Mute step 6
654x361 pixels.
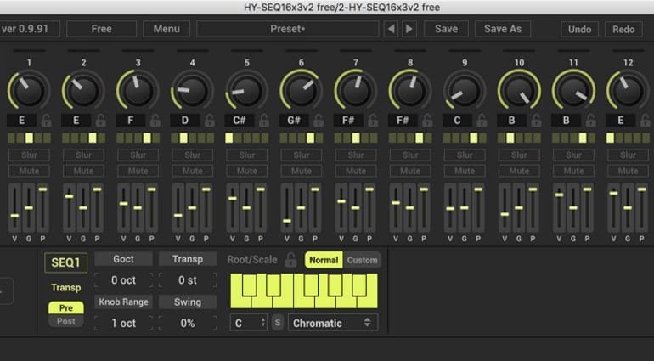click(302, 171)
